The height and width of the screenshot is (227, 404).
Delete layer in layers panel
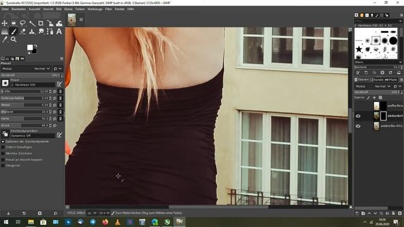click(400, 213)
